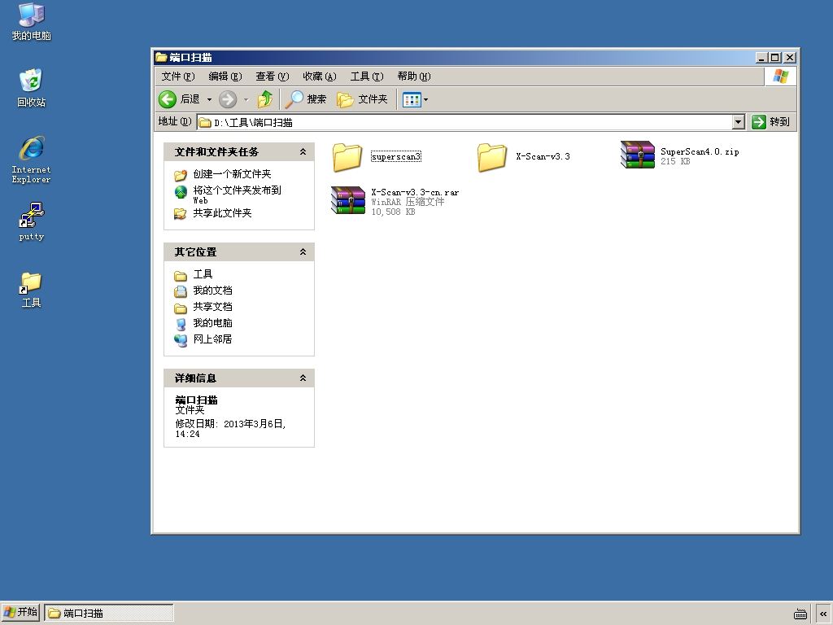Click 共享此文件夹 link
The height and width of the screenshot is (625, 833).
(222, 213)
